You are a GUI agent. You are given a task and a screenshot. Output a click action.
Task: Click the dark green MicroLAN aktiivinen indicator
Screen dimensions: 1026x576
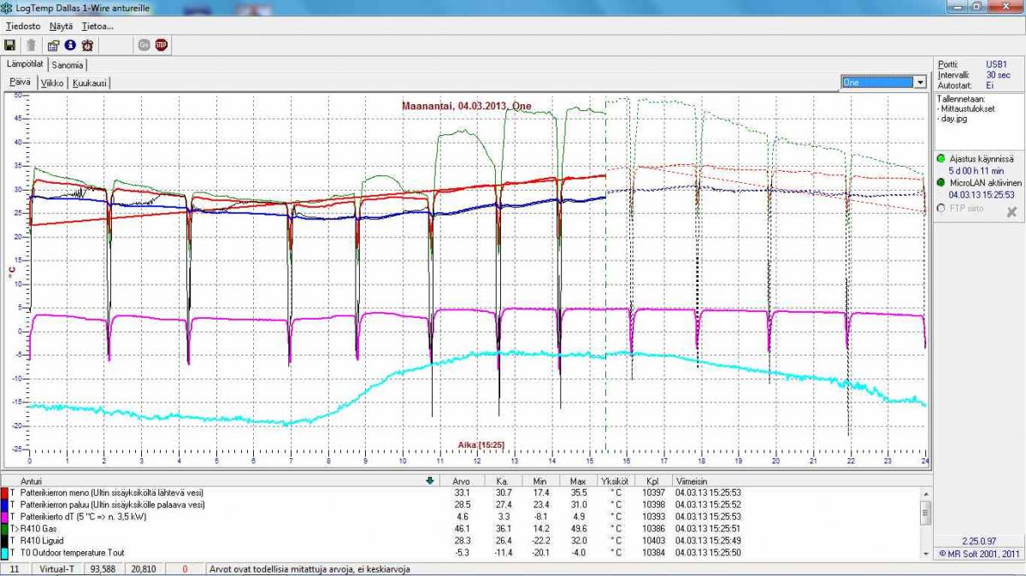coord(941,183)
